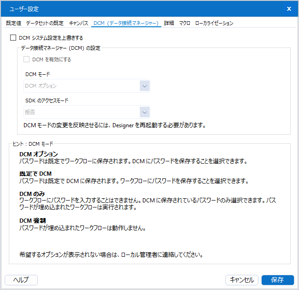Switch to the マクロ tab

(x=185, y=23)
